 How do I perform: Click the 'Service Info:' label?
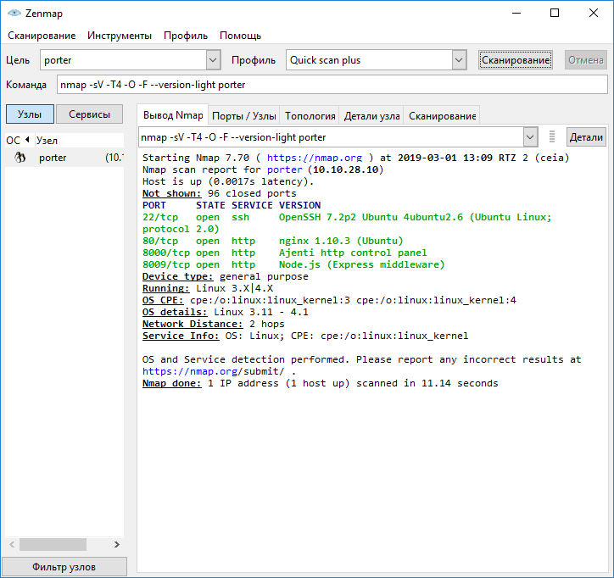(181, 336)
